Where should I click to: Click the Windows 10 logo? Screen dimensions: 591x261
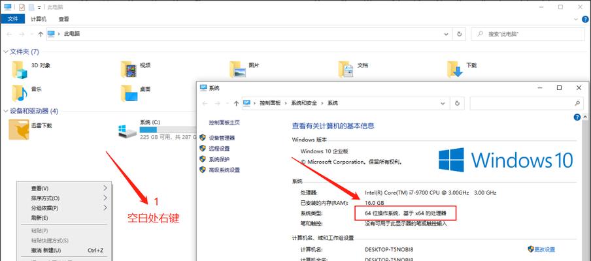click(x=505, y=159)
